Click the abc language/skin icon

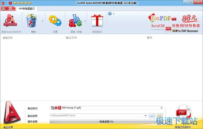[75, 21]
